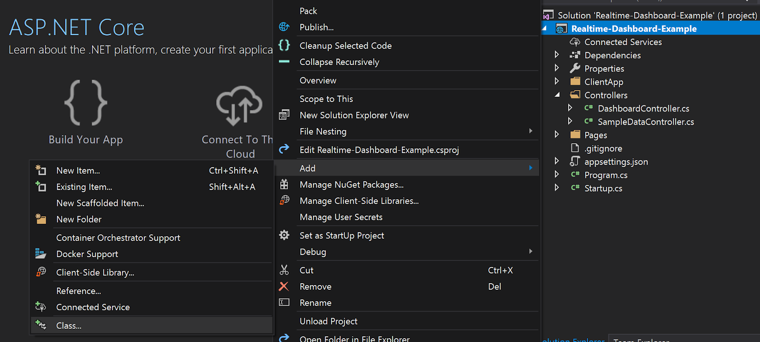The height and width of the screenshot is (342, 760).
Task: Click the Properties wrench icon
Action: (575, 68)
